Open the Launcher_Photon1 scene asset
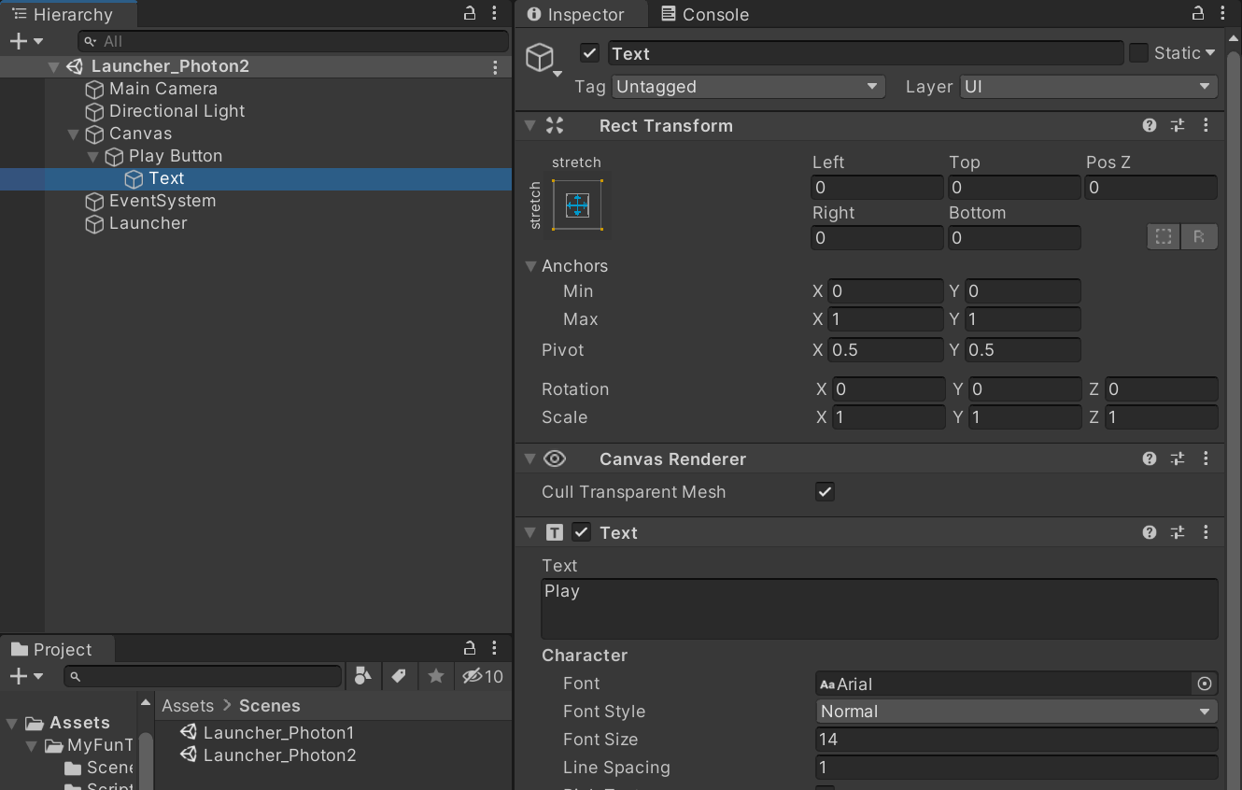 [267, 733]
